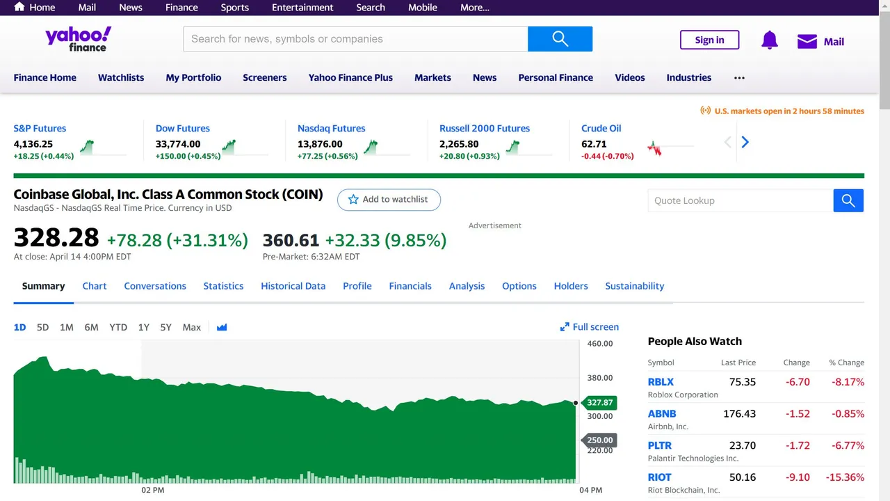The image size is (890, 501).
Task: Open Yahoo Finance Plus
Action: (x=350, y=78)
